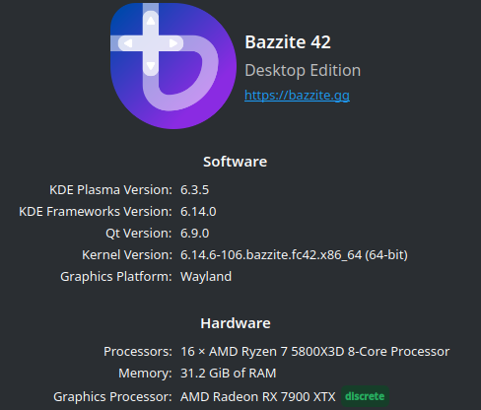Click the AMD Ryzen 7 5800X3D processor value
This screenshot has height=410, width=481.
coord(314,352)
